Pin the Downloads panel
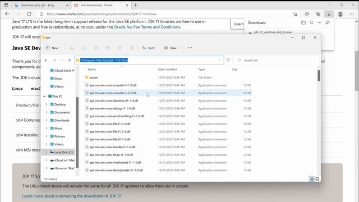This screenshot has width=359, height=202. (x=328, y=22)
